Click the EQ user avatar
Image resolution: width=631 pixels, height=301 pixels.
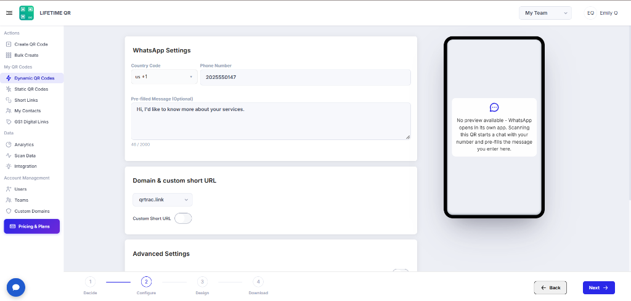click(x=590, y=13)
